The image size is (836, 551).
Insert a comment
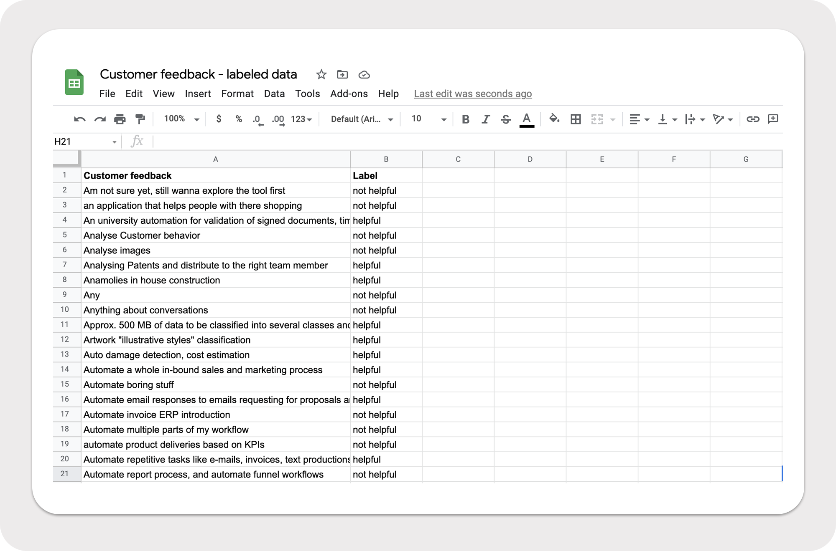[x=773, y=119]
